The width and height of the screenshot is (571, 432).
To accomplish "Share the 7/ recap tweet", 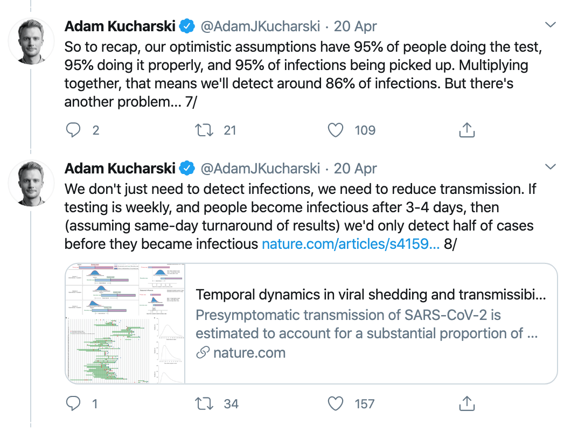I will (466, 130).
